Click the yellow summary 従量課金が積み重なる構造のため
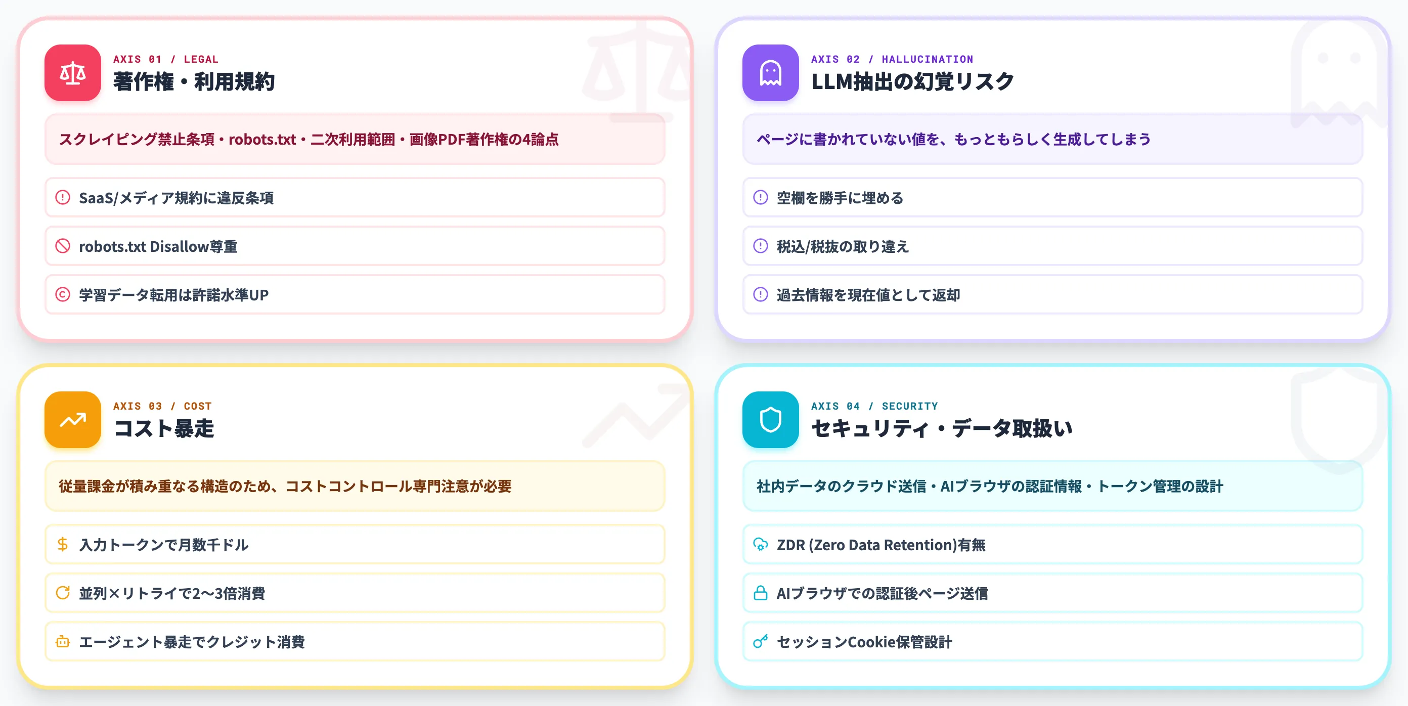The height and width of the screenshot is (706, 1408). (355, 487)
